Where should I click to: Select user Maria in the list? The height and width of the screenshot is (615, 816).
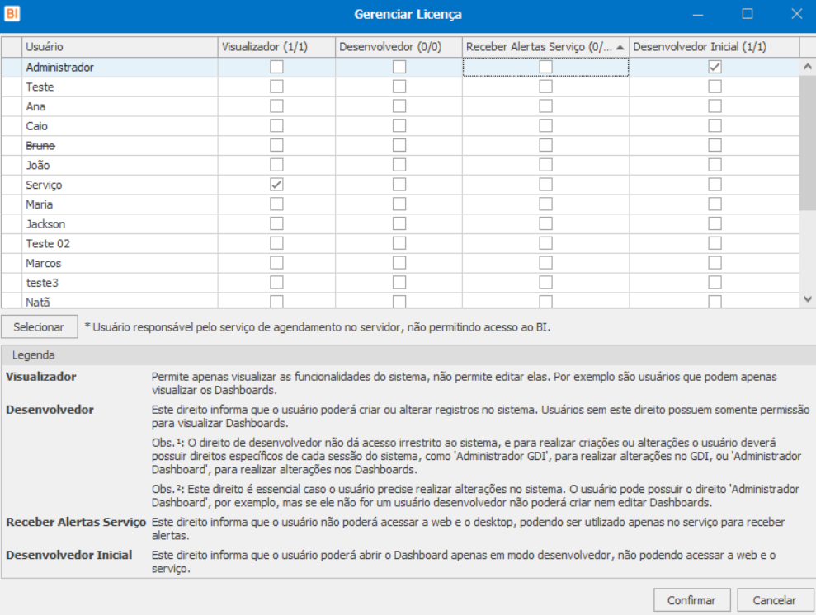(x=40, y=204)
